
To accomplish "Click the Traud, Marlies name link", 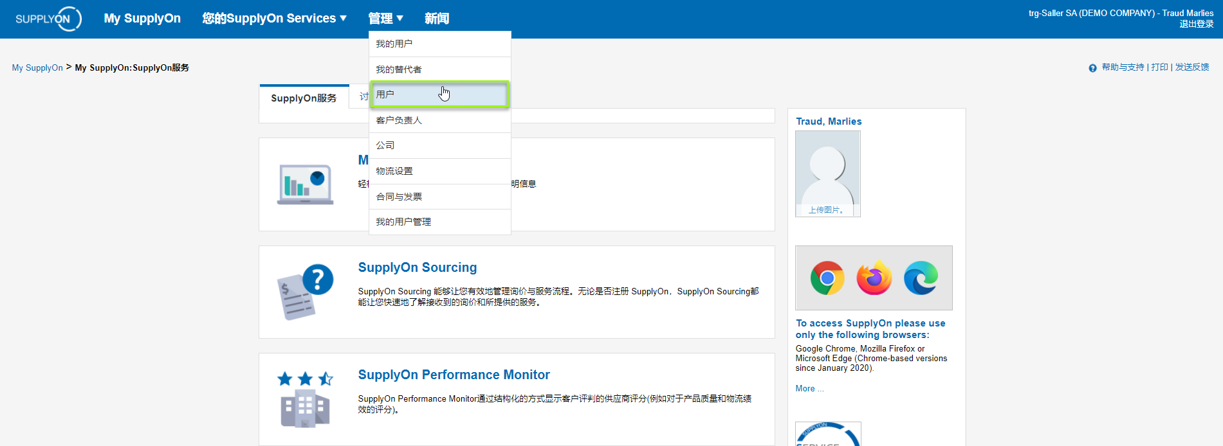I will click(829, 121).
